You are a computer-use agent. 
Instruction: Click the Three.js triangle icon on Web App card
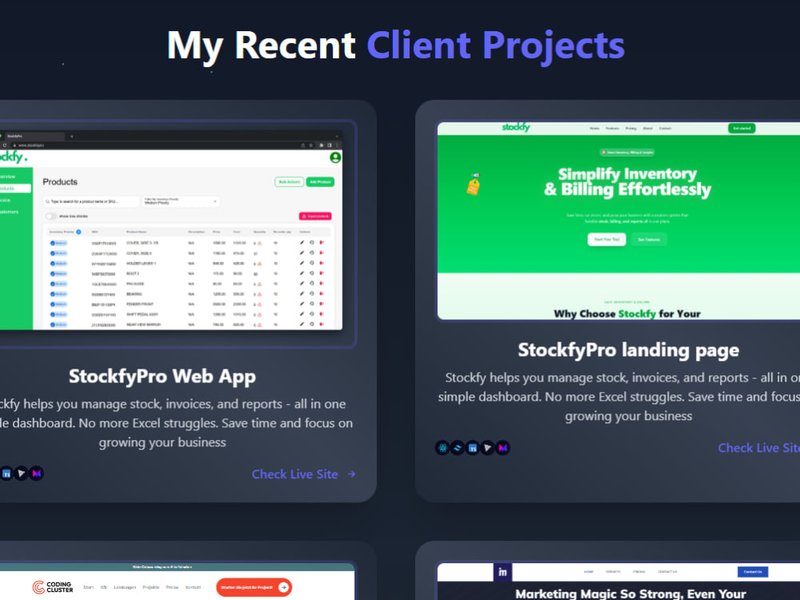tap(22, 474)
